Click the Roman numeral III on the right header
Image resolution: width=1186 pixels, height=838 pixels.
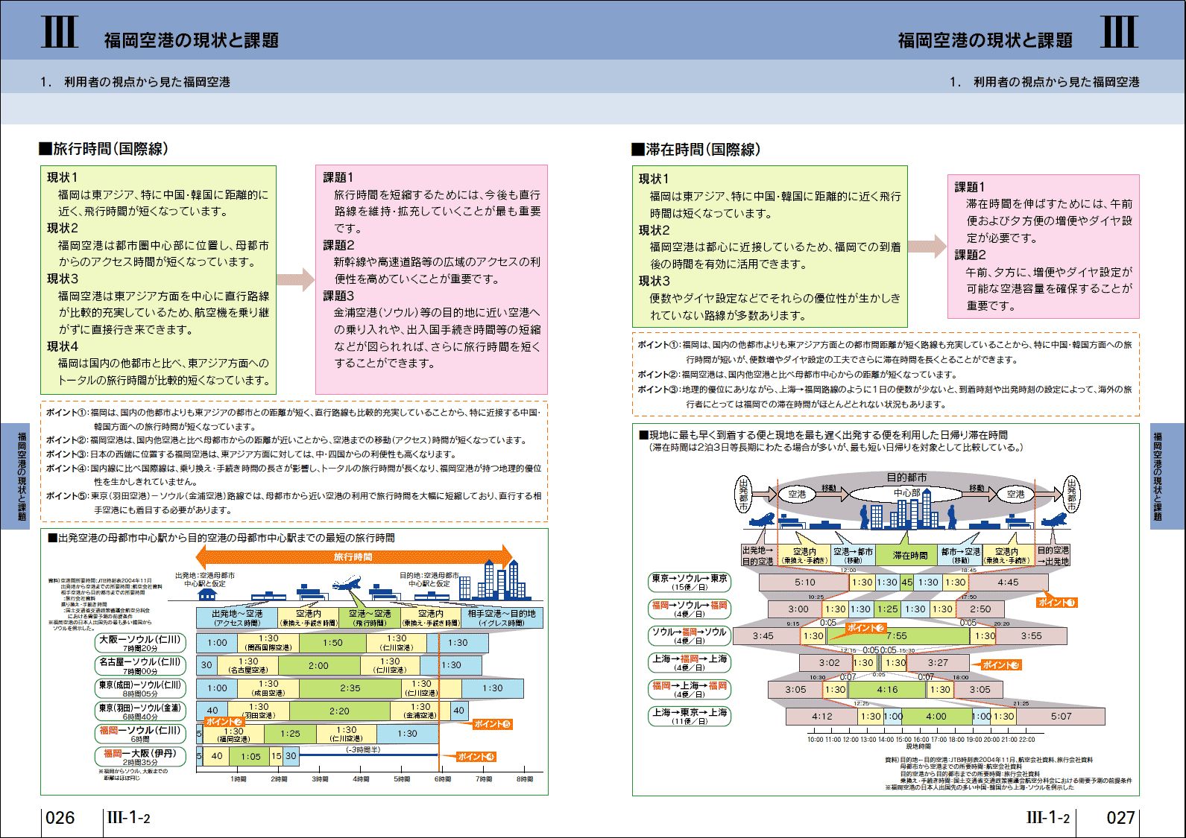click(x=1119, y=32)
